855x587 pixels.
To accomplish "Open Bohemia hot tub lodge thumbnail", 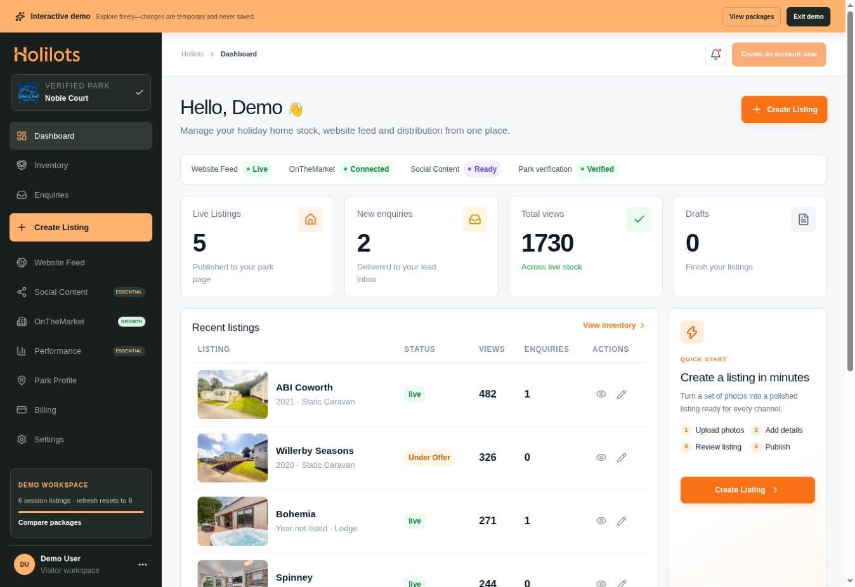I will point(233,521).
